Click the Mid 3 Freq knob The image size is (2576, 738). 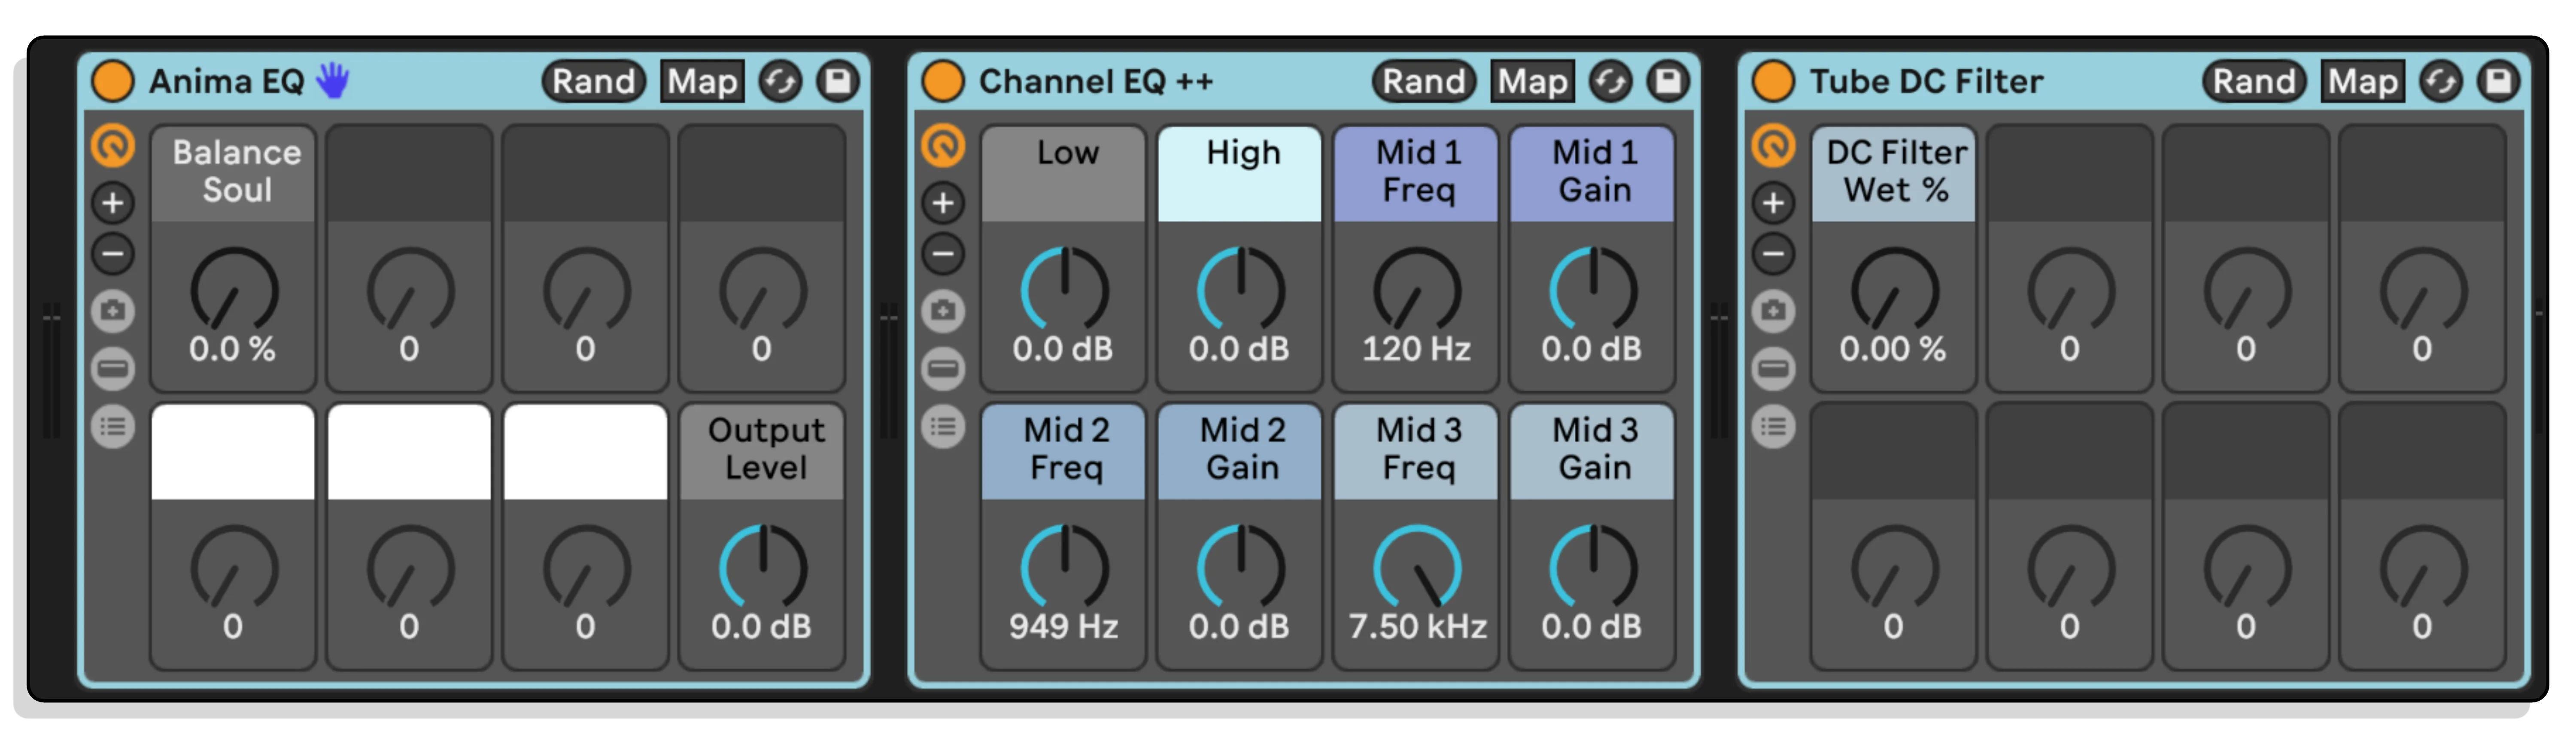pos(1417,567)
